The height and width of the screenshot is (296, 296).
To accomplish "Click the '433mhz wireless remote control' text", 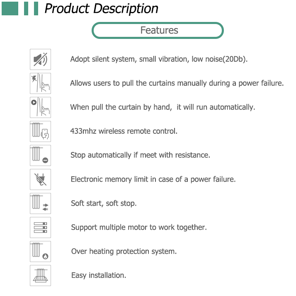I will 124,131.
